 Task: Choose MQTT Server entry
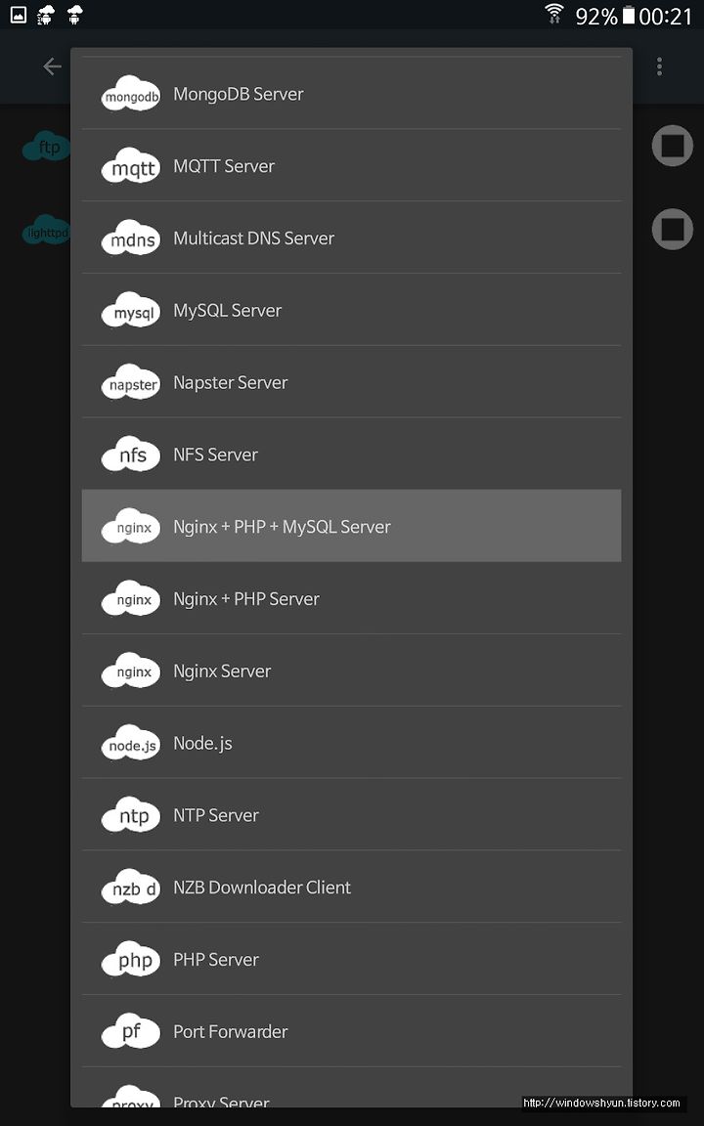point(351,166)
